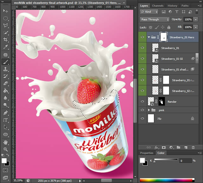The width and height of the screenshot is (203, 183).
Task: Add a layer mask
Action: tap(164, 147)
